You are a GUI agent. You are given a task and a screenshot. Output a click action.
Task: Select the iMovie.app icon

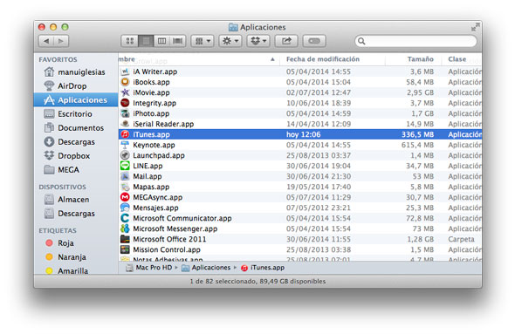125,92
